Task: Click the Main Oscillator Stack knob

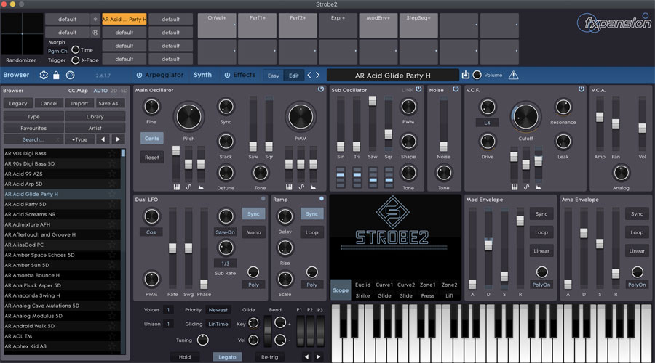Action: [226, 142]
